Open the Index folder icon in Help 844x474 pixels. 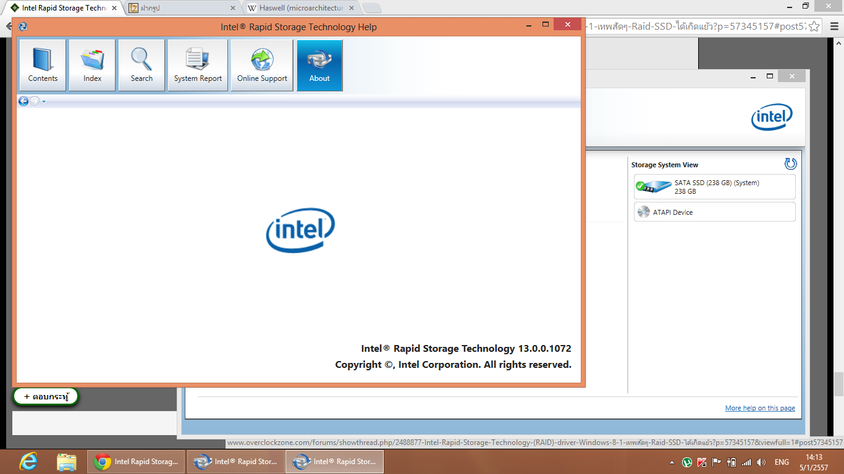92,65
